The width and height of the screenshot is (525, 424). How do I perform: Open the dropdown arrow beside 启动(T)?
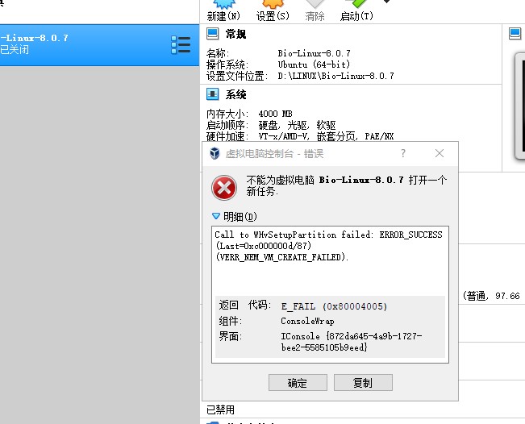[386, 2]
